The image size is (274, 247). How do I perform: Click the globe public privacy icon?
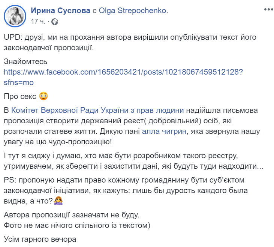click(55, 21)
